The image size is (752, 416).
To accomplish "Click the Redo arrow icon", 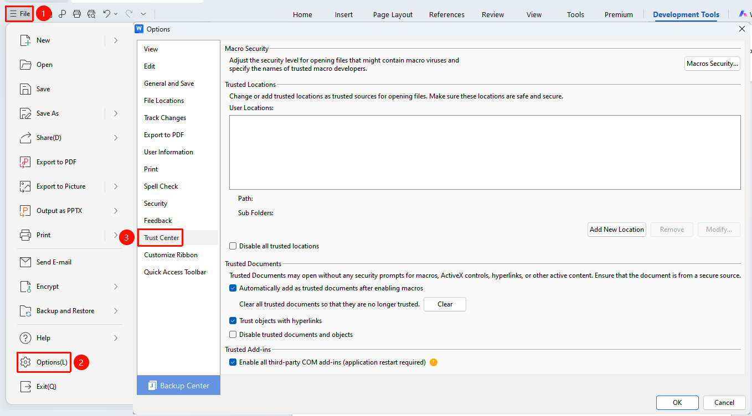I will click(129, 14).
